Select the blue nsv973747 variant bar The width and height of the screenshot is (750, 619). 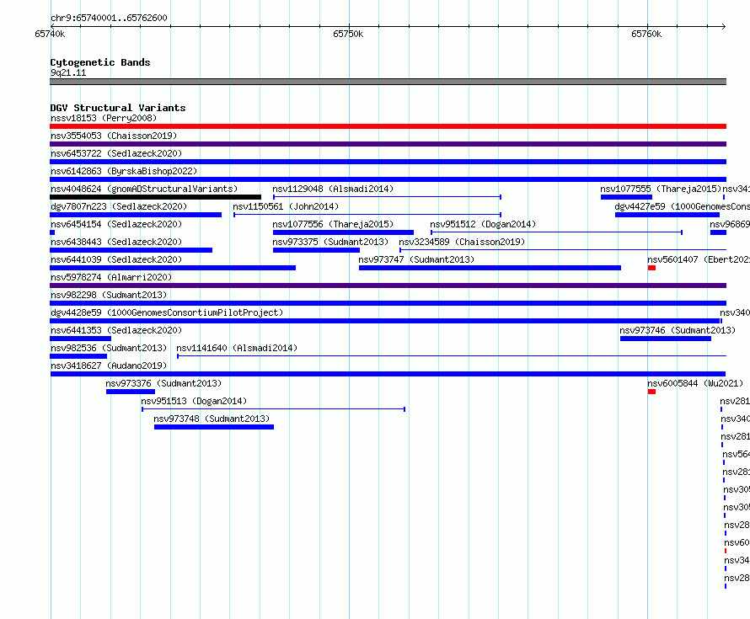[x=490, y=268]
